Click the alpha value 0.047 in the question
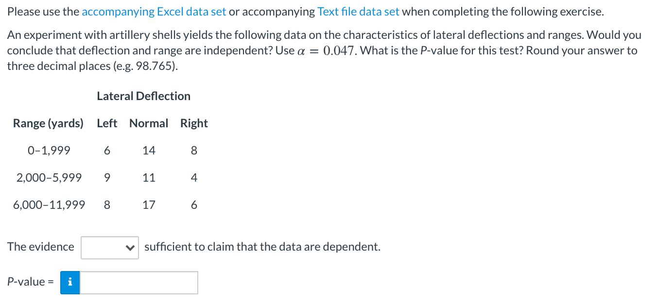 pyautogui.click(x=339, y=51)
